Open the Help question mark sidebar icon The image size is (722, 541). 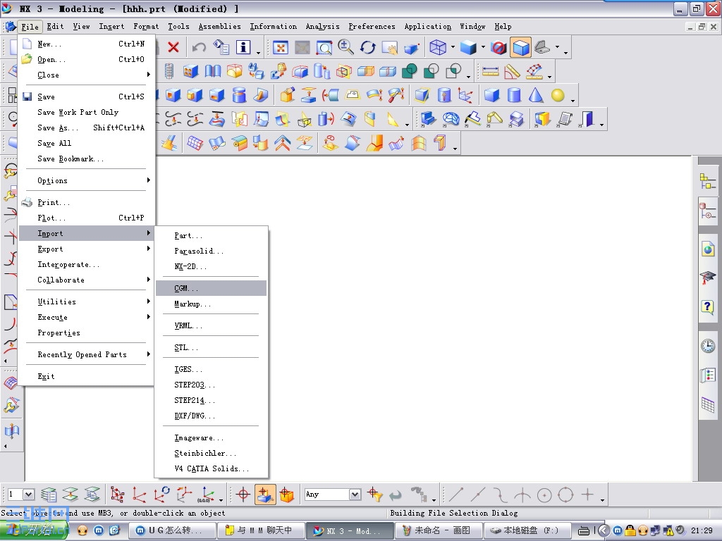coord(708,307)
